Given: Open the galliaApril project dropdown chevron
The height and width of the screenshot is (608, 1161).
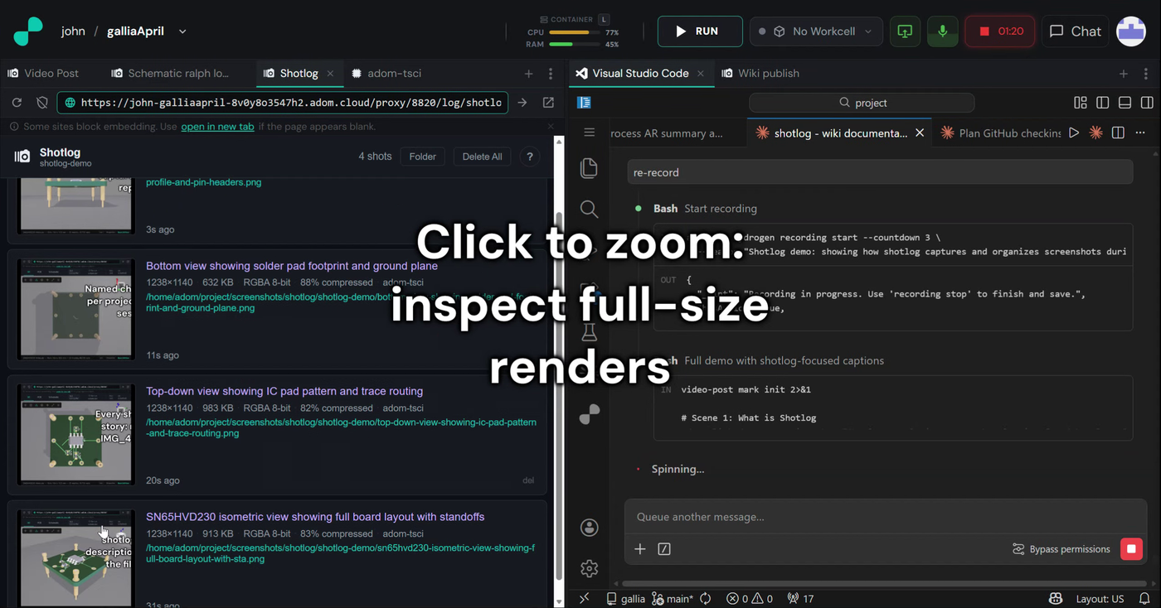Looking at the screenshot, I should [182, 31].
